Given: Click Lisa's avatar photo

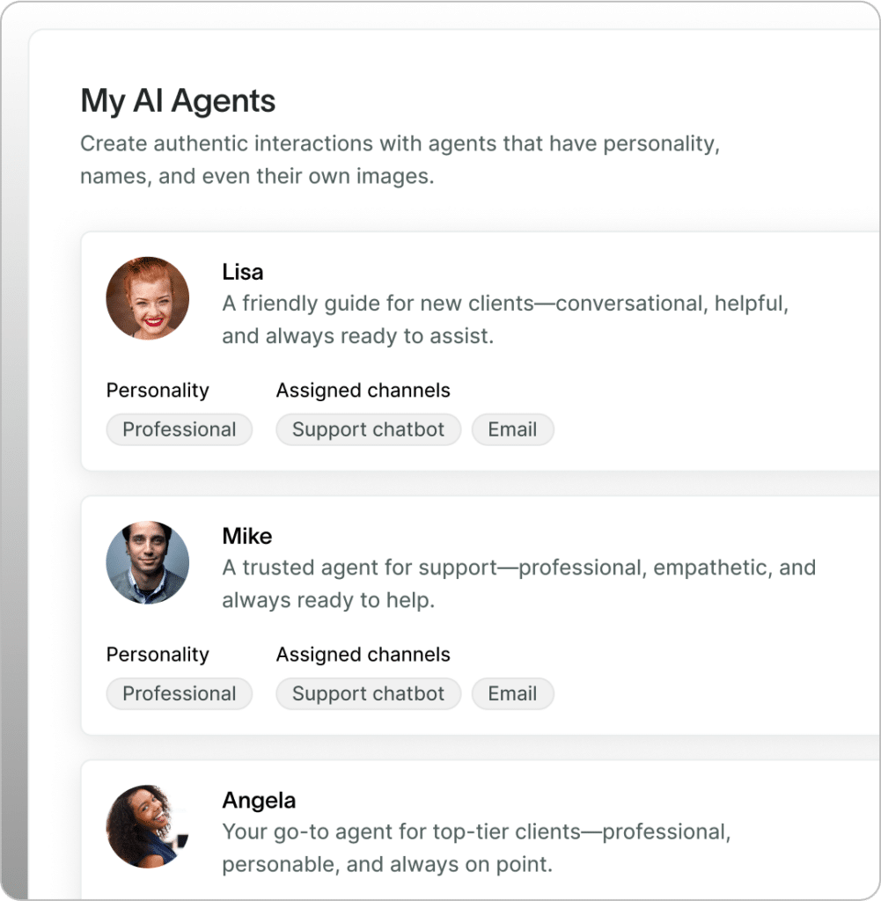Looking at the screenshot, I should pyautogui.click(x=148, y=298).
